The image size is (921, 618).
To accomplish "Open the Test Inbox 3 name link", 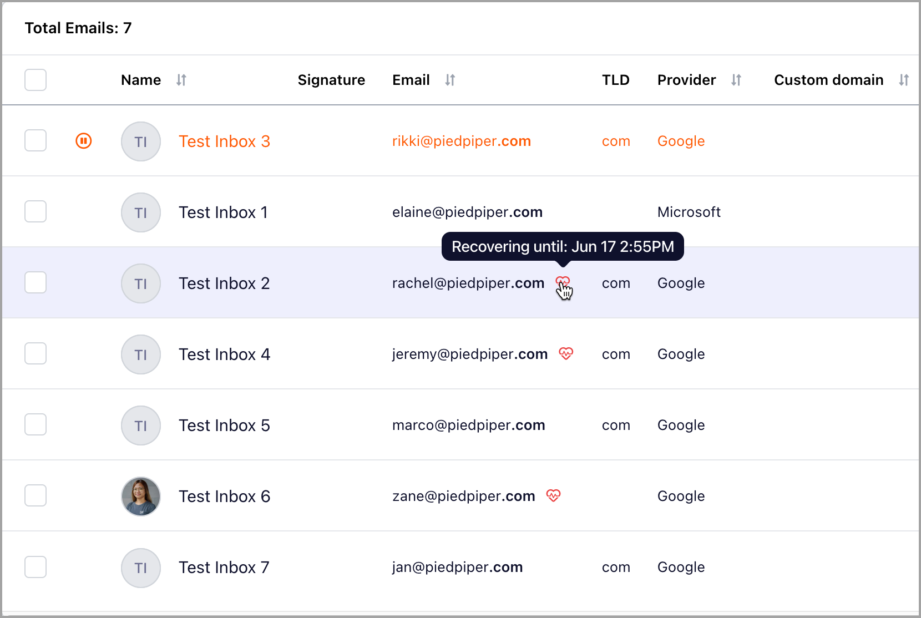I will click(224, 141).
